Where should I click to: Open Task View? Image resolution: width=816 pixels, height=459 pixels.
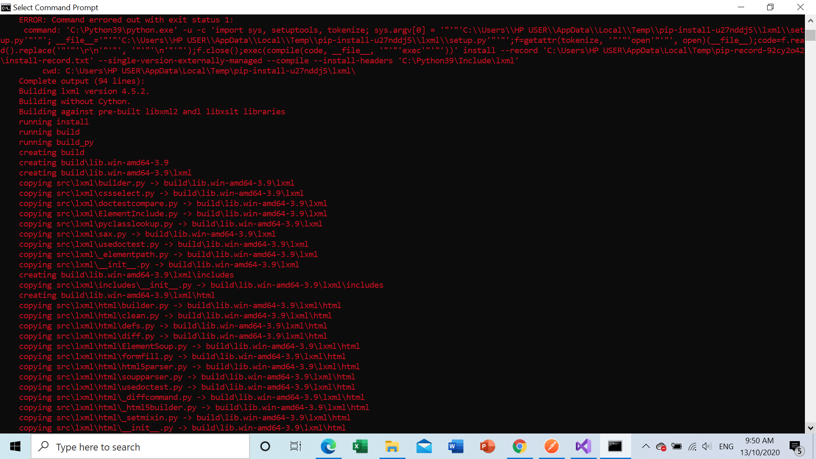[x=295, y=446]
